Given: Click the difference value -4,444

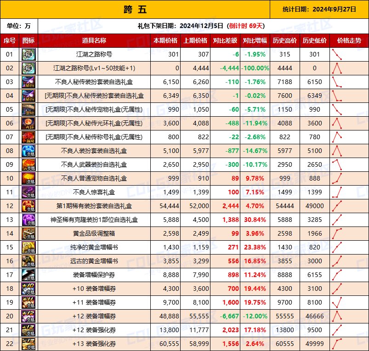Looking at the screenshot, I should pos(229,68).
